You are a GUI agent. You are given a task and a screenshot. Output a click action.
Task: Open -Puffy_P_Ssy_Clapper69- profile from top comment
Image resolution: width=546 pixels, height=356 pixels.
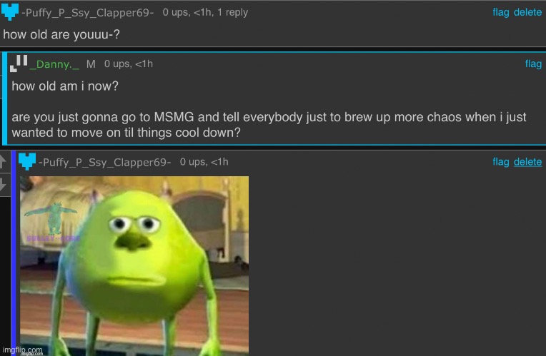pos(88,13)
